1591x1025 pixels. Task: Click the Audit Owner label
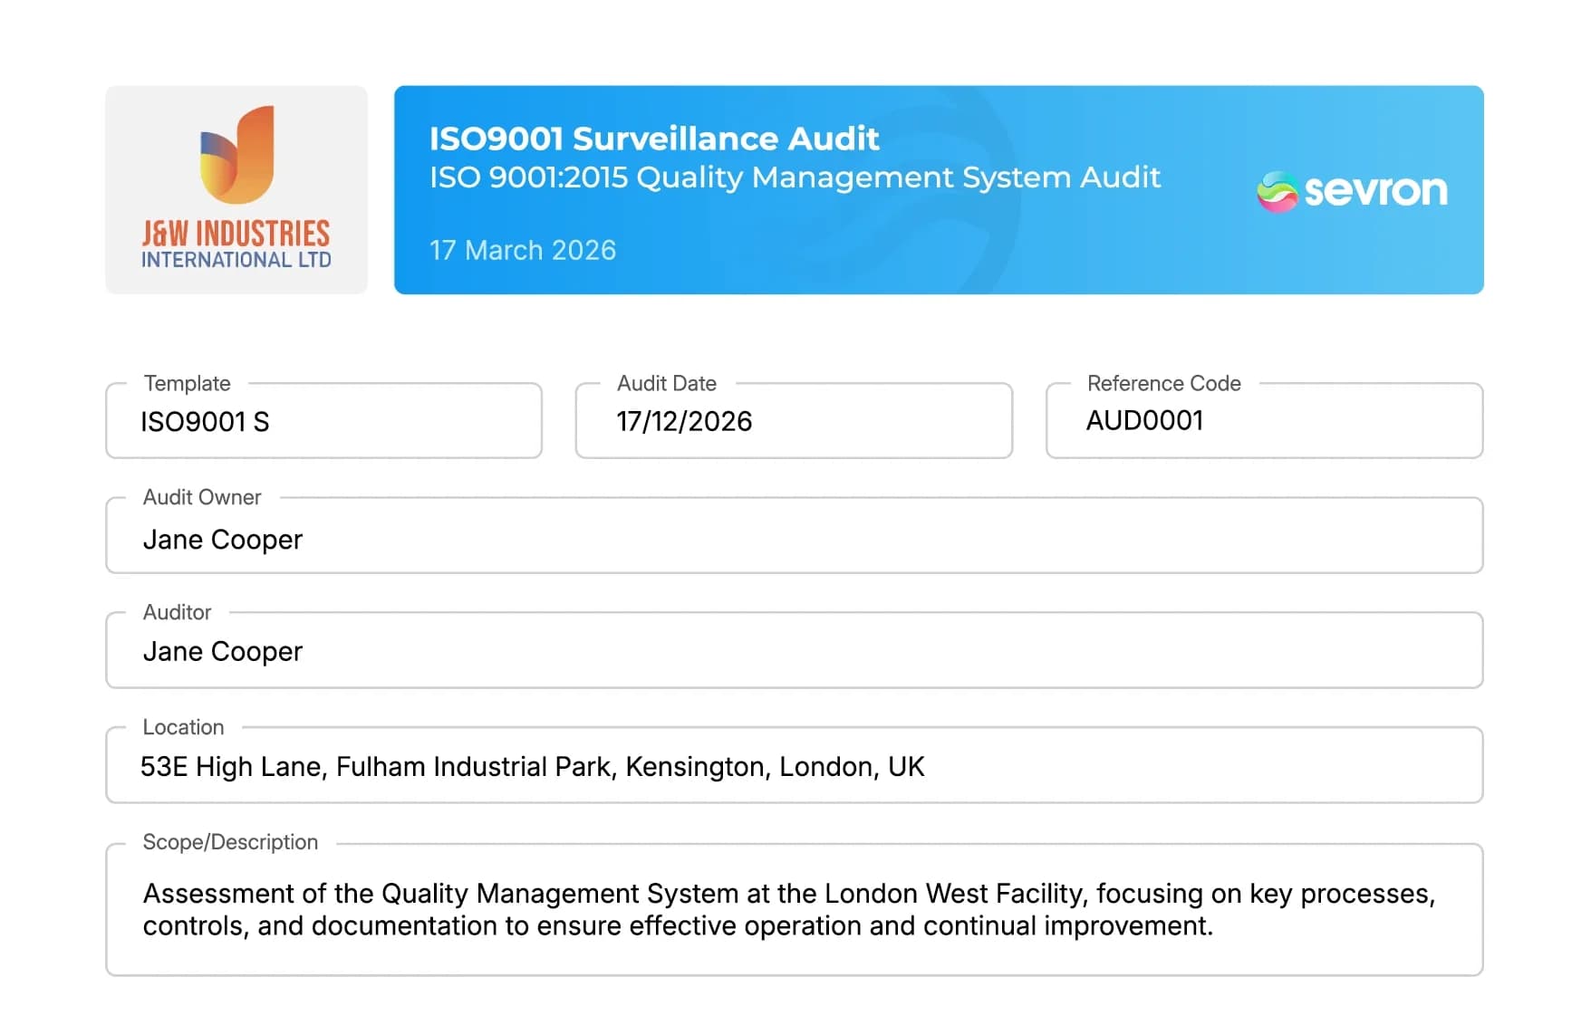tap(202, 497)
